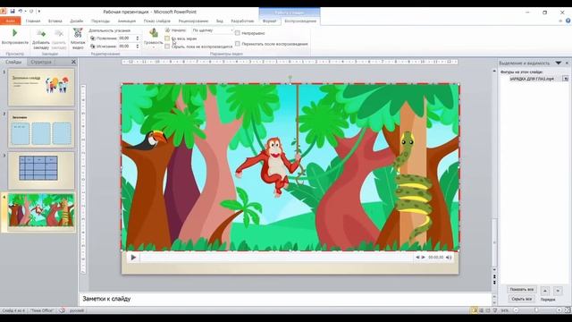Screen dimensions: 572x322
Task: Click zoom in plus button
Action: (559, 310)
